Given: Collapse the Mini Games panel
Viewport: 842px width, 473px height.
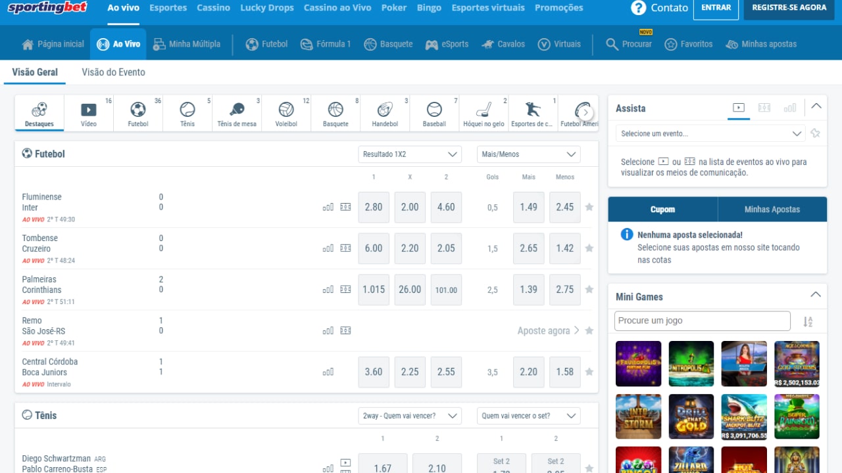Looking at the screenshot, I should [816, 294].
